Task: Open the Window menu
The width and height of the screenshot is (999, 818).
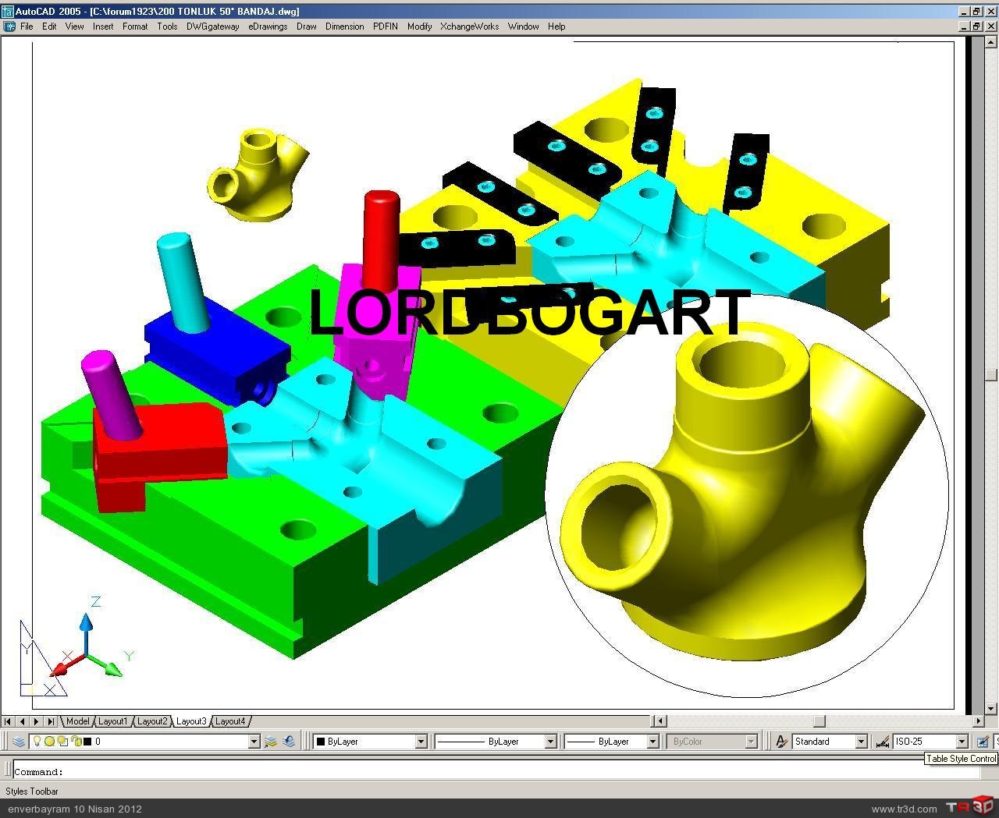Action: 524,27
